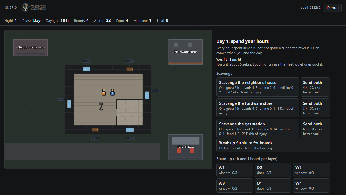Click the Ammo 22 stat
This screenshot has width=346, height=195.
102,21
